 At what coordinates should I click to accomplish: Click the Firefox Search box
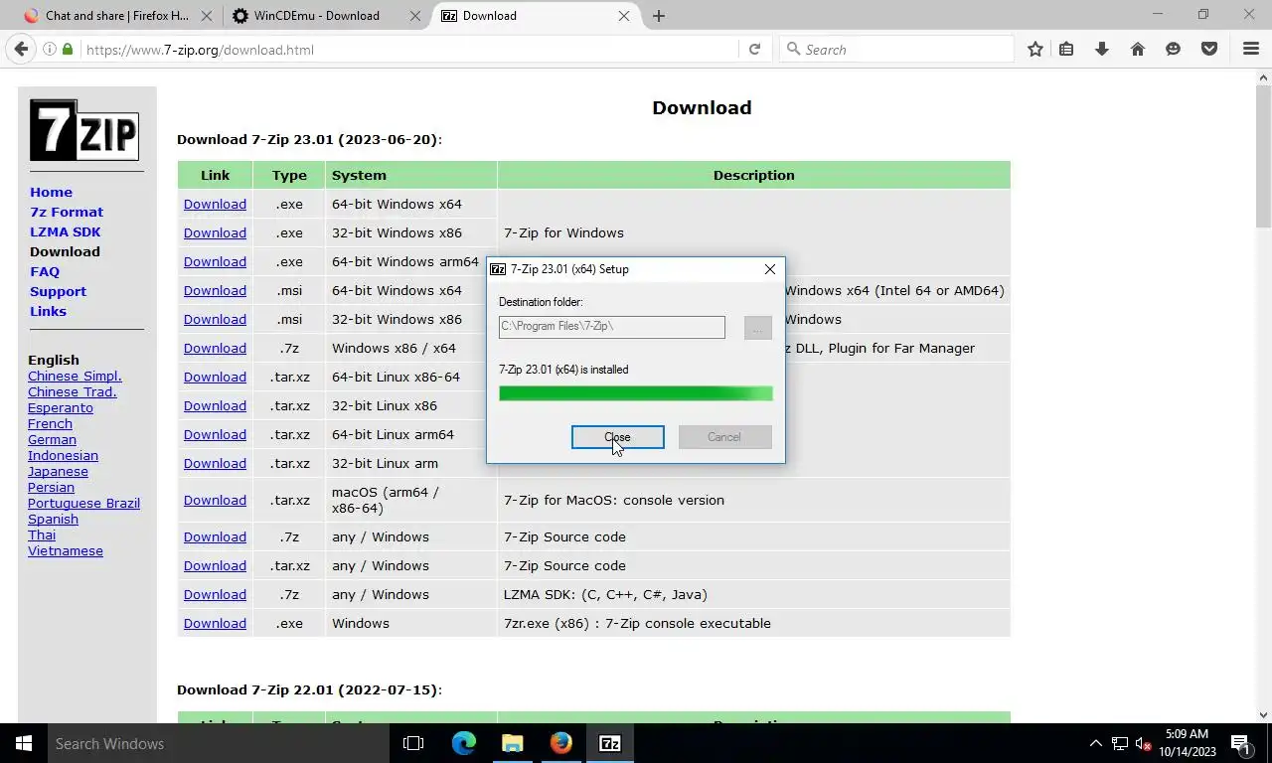[x=896, y=49]
